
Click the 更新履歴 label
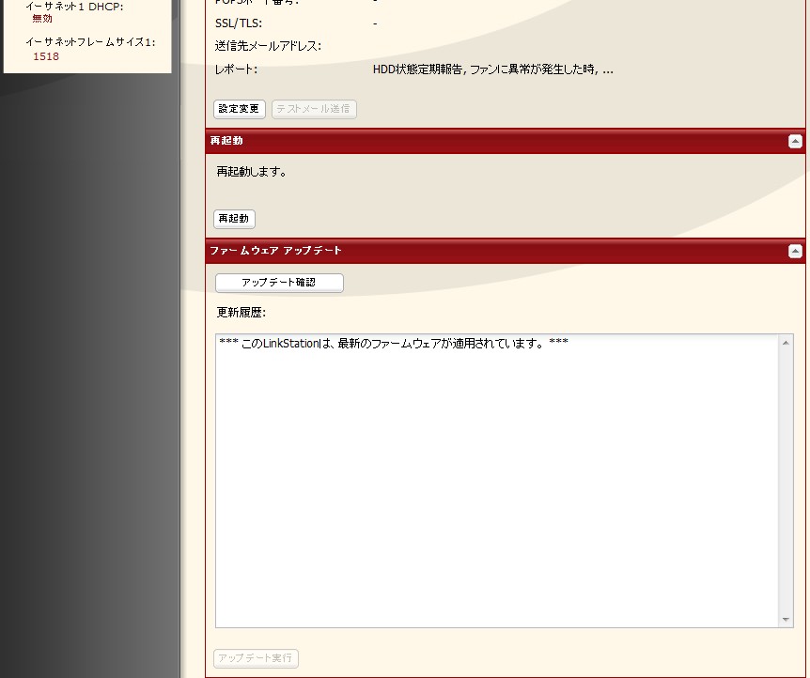(x=241, y=313)
